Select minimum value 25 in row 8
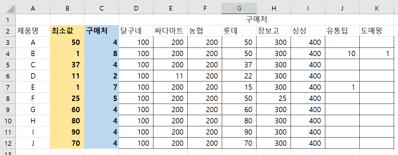 point(67,98)
